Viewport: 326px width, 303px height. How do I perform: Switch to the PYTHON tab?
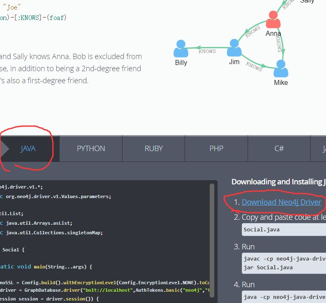coord(91,149)
